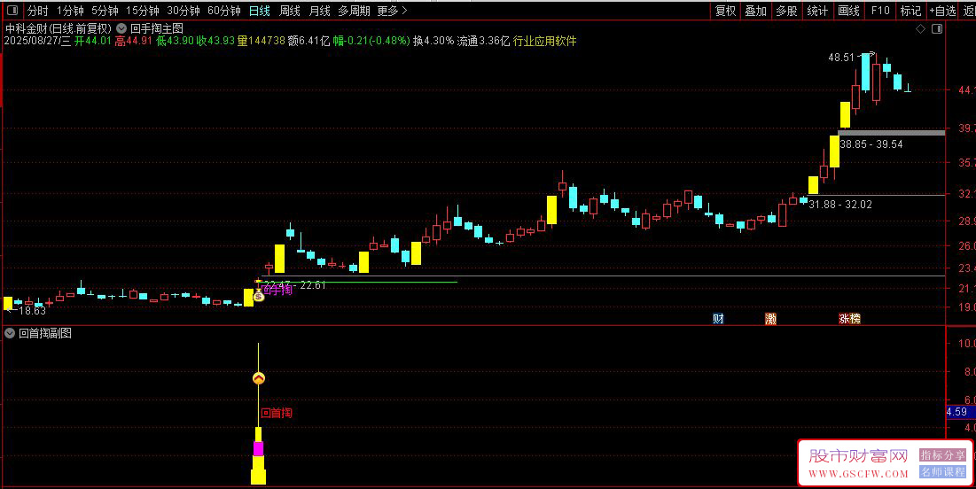The image size is (976, 489).
Task: Open the 回首掏副图 indicator dropdown
Action: [10, 333]
